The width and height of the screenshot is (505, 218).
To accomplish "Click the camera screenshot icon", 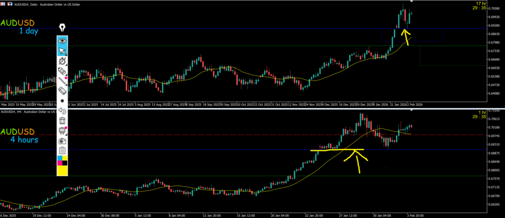I will click(x=63, y=141).
